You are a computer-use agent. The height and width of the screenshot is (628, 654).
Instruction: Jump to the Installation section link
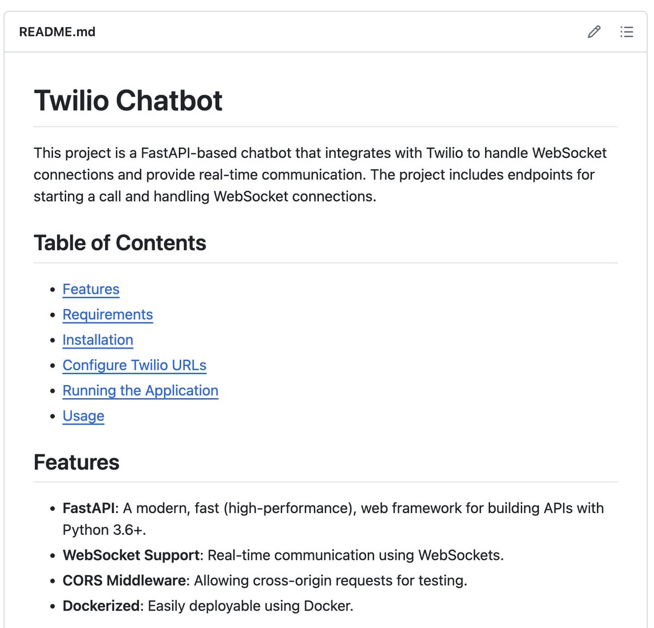pos(98,340)
